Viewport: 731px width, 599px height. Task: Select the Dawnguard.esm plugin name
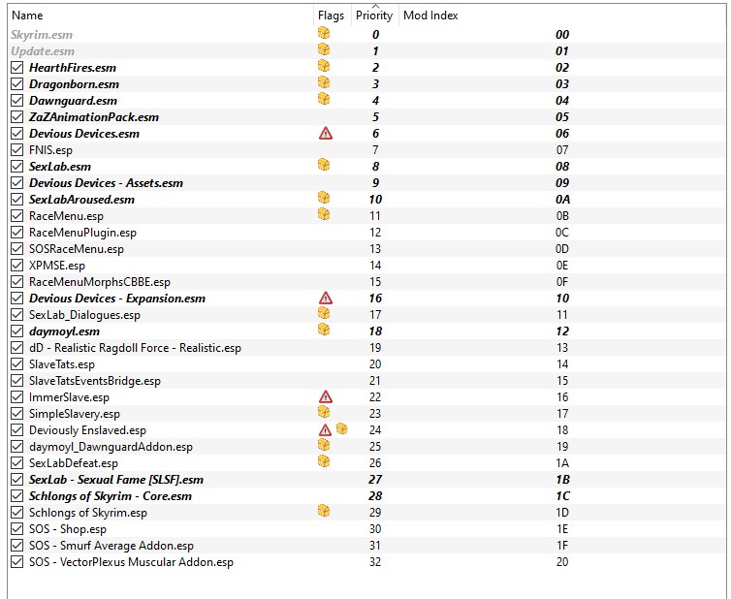(x=73, y=101)
